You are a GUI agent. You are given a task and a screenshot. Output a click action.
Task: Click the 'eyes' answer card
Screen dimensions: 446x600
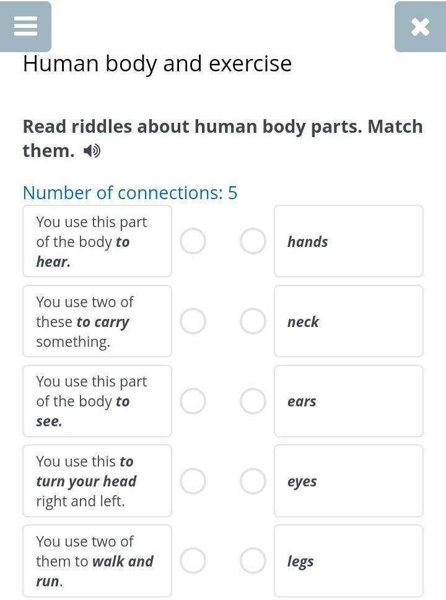pyautogui.click(x=348, y=481)
